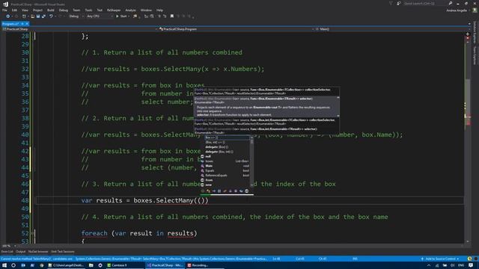Select 'null' in the completion list

pos(225,156)
